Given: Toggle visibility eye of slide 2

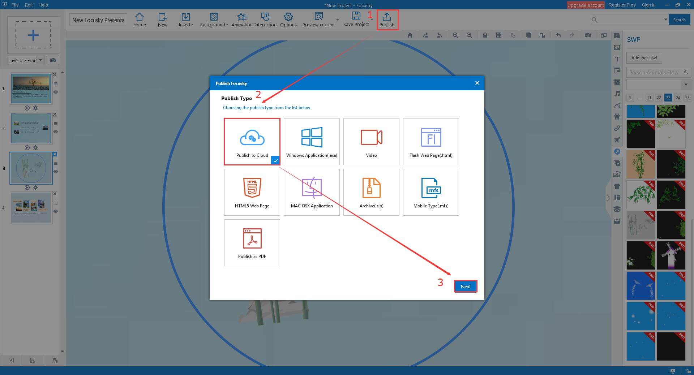Looking at the screenshot, I should [56, 132].
